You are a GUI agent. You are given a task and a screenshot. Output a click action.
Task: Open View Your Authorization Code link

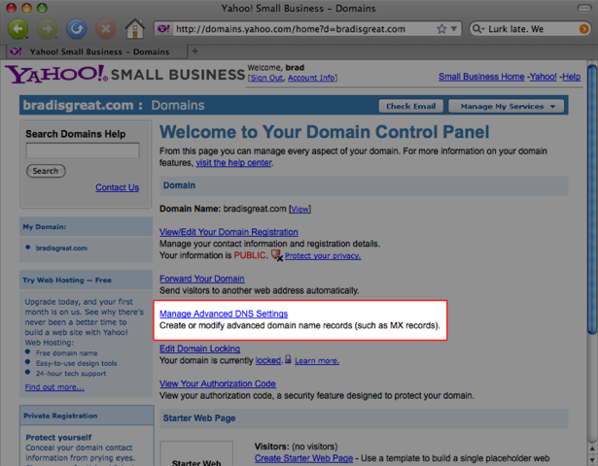[218, 383]
